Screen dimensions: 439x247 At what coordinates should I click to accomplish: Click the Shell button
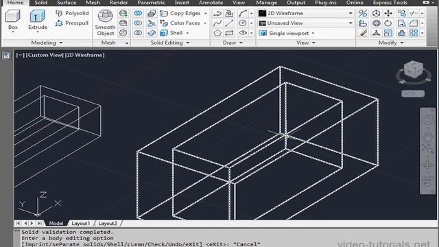click(x=171, y=33)
